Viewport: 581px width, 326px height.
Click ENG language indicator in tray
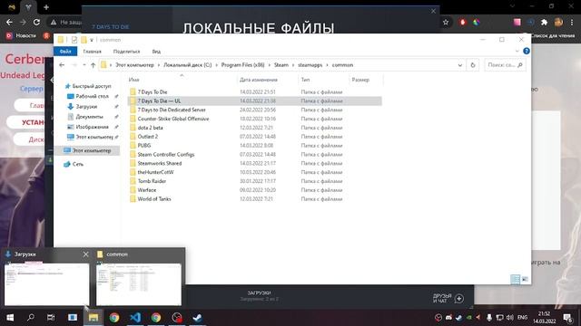tap(523, 318)
